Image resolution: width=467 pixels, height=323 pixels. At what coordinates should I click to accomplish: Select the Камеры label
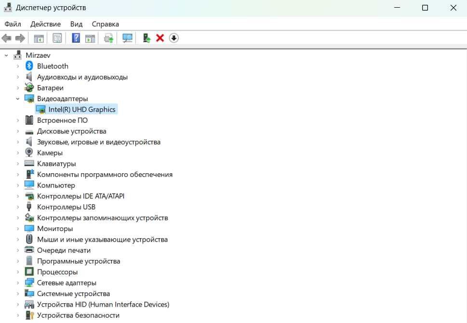click(x=50, y=153)
